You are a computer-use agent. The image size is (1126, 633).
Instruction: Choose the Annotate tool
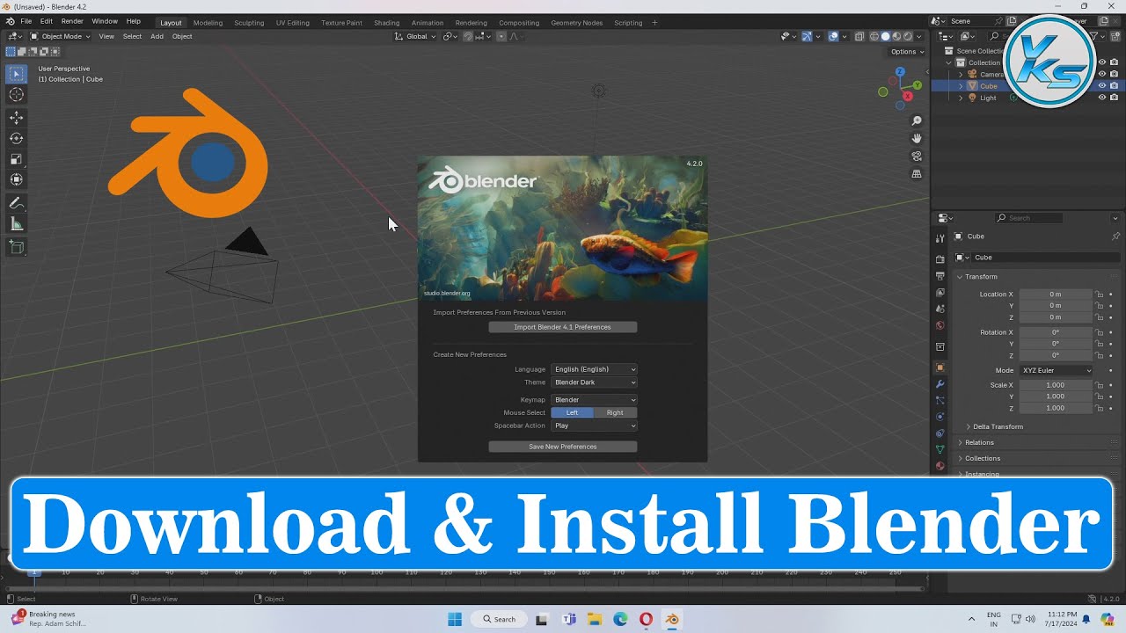[16, 204]
